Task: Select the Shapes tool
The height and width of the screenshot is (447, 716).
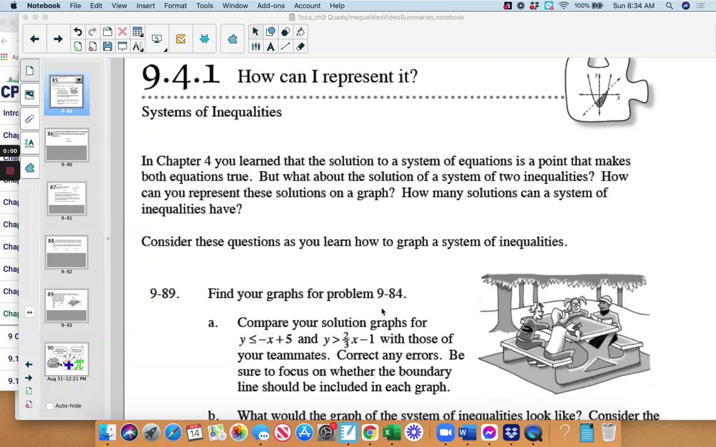Action: pyautogui.click(x=271, y=32)
